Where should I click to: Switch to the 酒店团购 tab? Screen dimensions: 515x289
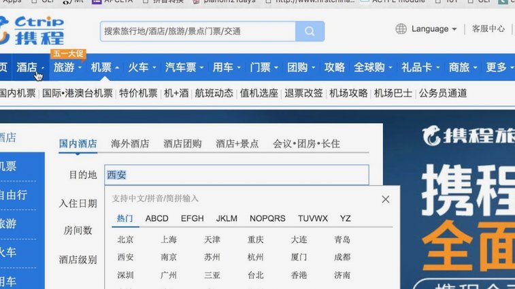tap(182, 144)
